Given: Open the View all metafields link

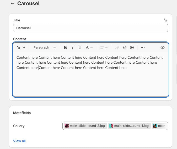Looking at the screenshot, I should coord(19,141).
